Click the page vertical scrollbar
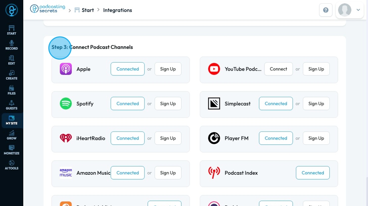 click(367, 191)
